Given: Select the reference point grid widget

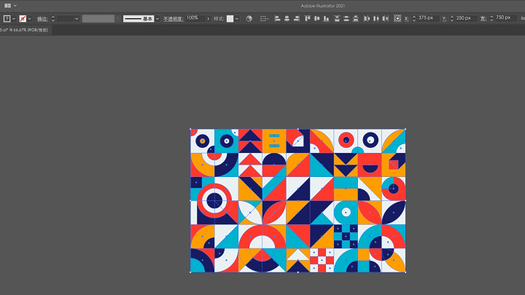Looking at the screenshot, I should coord(397,18).
